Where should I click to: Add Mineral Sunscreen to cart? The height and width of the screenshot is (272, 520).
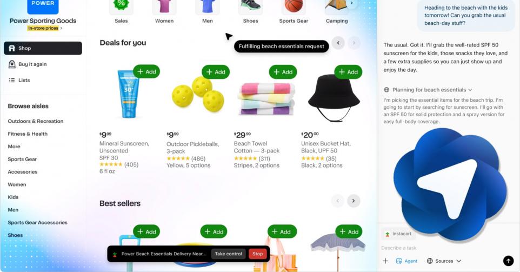tap(146, 71)
